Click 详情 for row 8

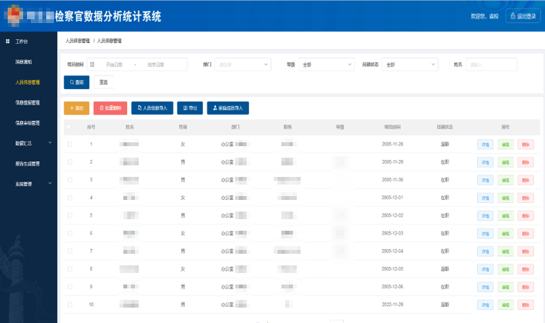tap(485, 269)
